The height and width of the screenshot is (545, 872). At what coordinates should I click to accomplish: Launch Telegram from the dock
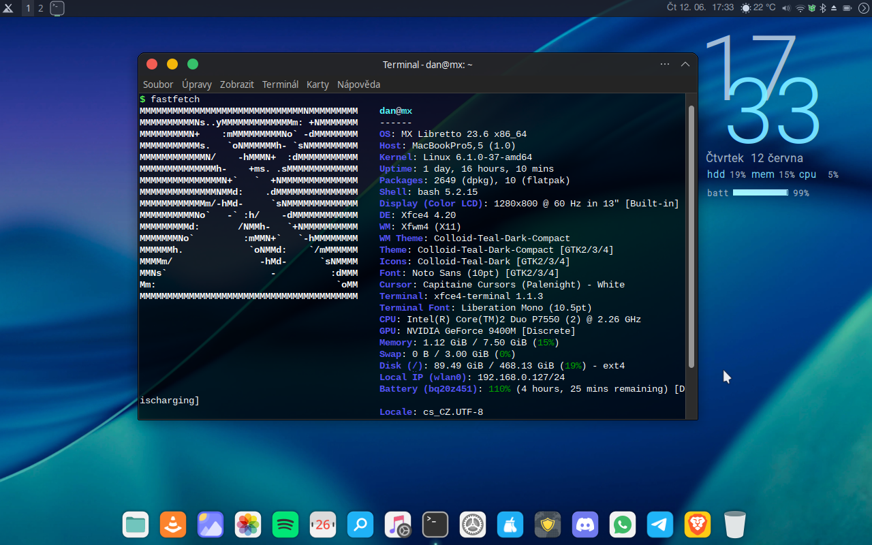(x=659, y=525)
